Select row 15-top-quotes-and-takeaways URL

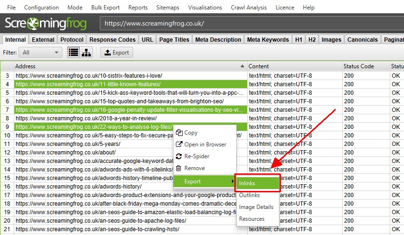click(x=131, y=101)
